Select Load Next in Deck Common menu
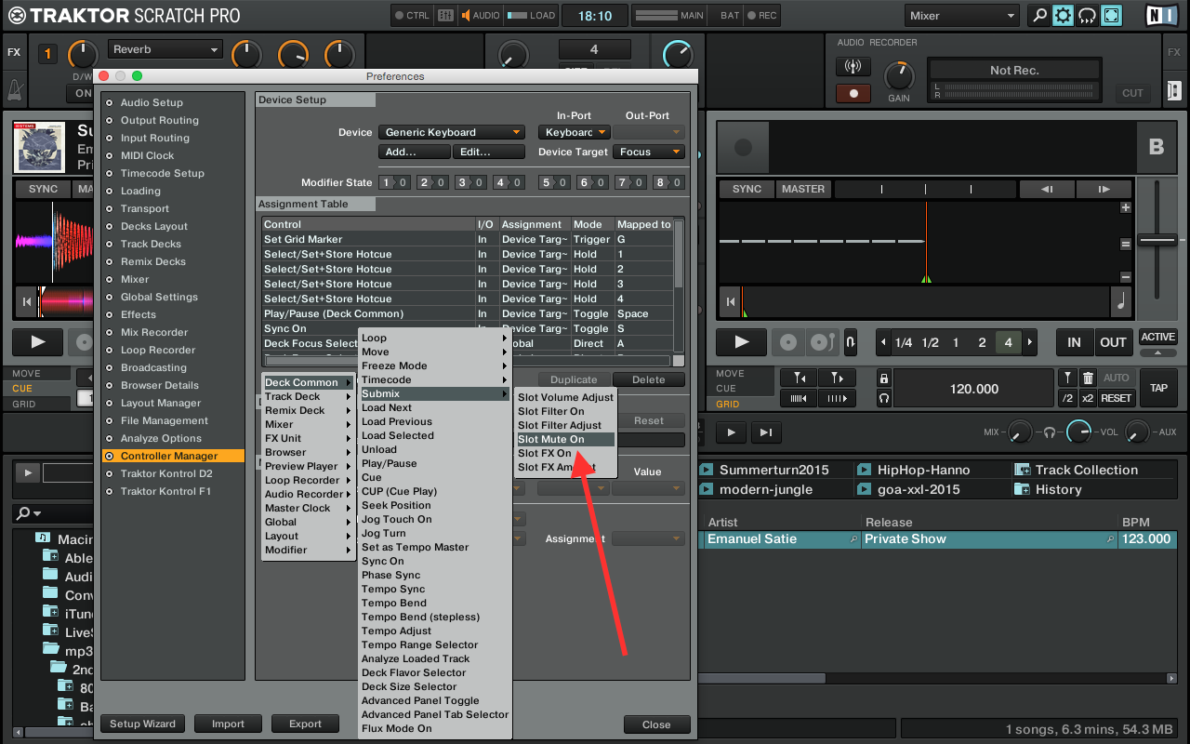This screenshot has height=744, width=1190. [x=387, y=407]
